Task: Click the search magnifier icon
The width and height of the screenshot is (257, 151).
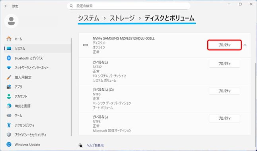Action: tap(71, 6)
